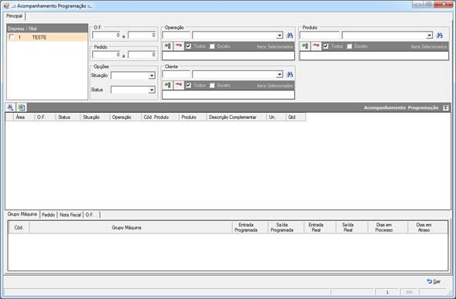
Task: Click the Dias em Processo column header
Action: [388, 227]
